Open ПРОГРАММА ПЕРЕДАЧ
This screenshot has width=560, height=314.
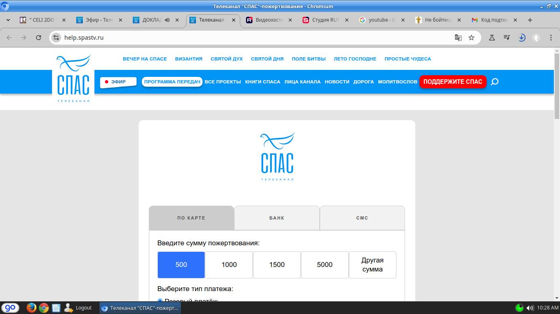coord(172,82)
